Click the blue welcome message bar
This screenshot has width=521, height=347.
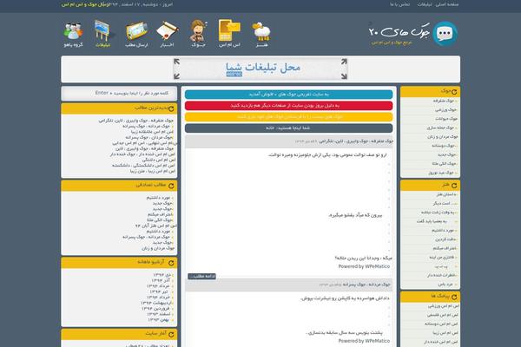pos(288,95)
